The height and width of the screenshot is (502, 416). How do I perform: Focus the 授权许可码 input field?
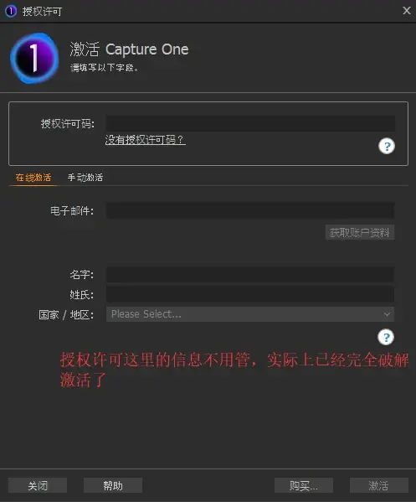pos(250,123)
